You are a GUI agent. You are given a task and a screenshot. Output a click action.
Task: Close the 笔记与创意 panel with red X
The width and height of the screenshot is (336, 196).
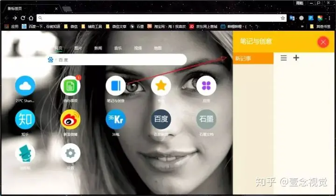(x=323, y=42)
